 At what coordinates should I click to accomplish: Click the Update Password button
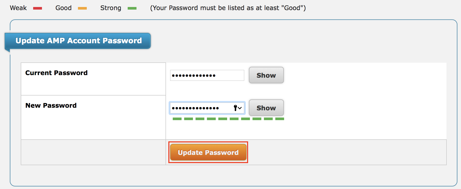tap(208, 152)
